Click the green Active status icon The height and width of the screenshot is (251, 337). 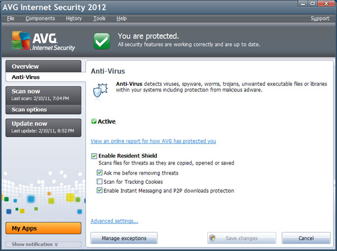pos(94,122)
